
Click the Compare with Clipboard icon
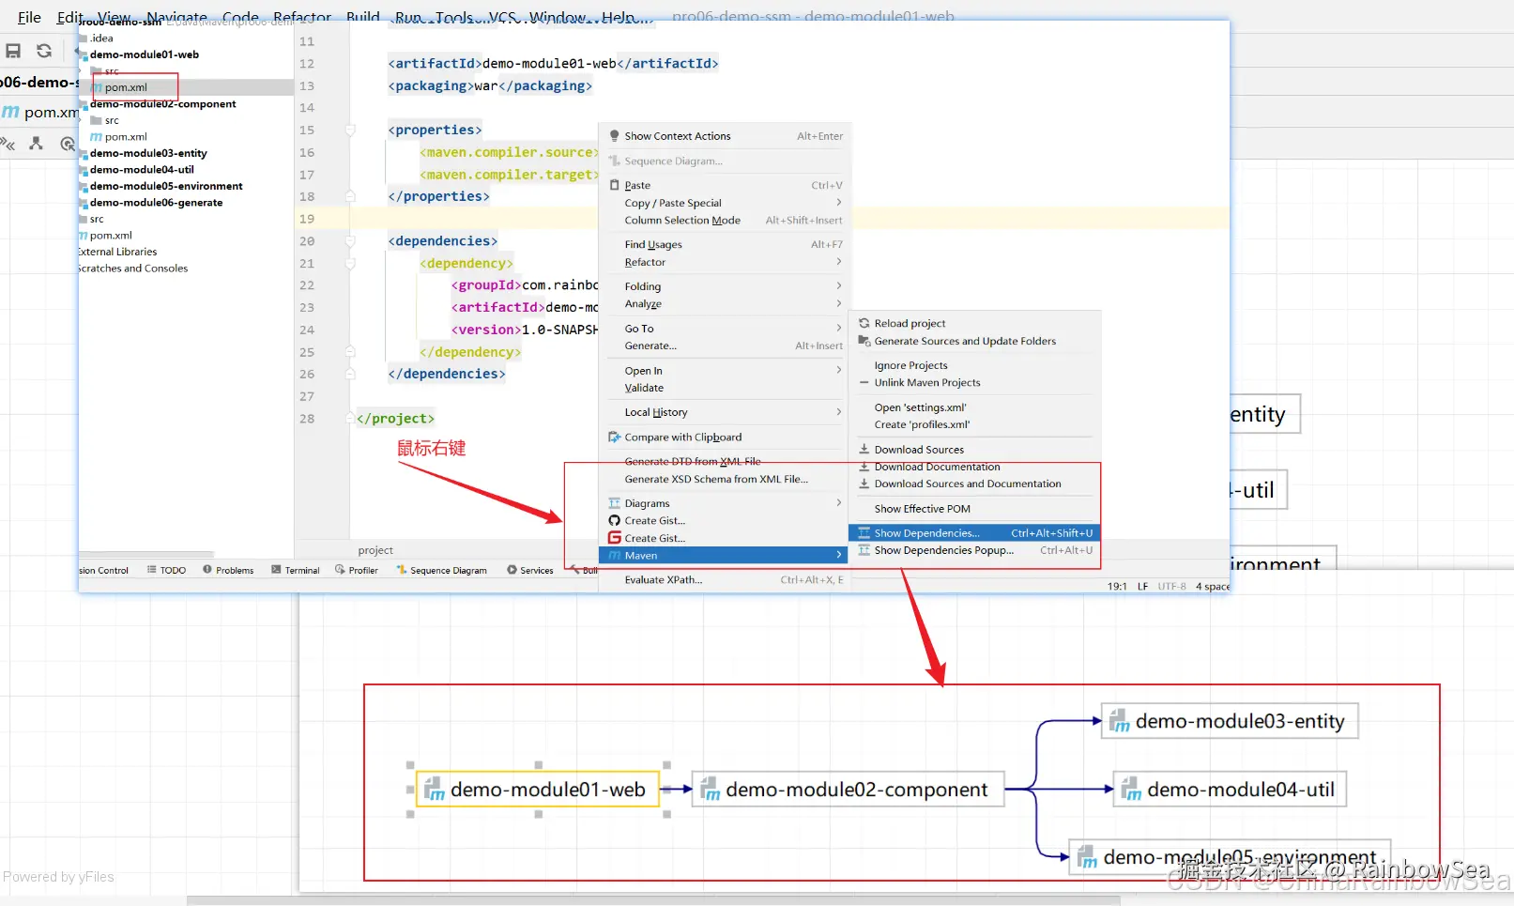click(615, 438)
